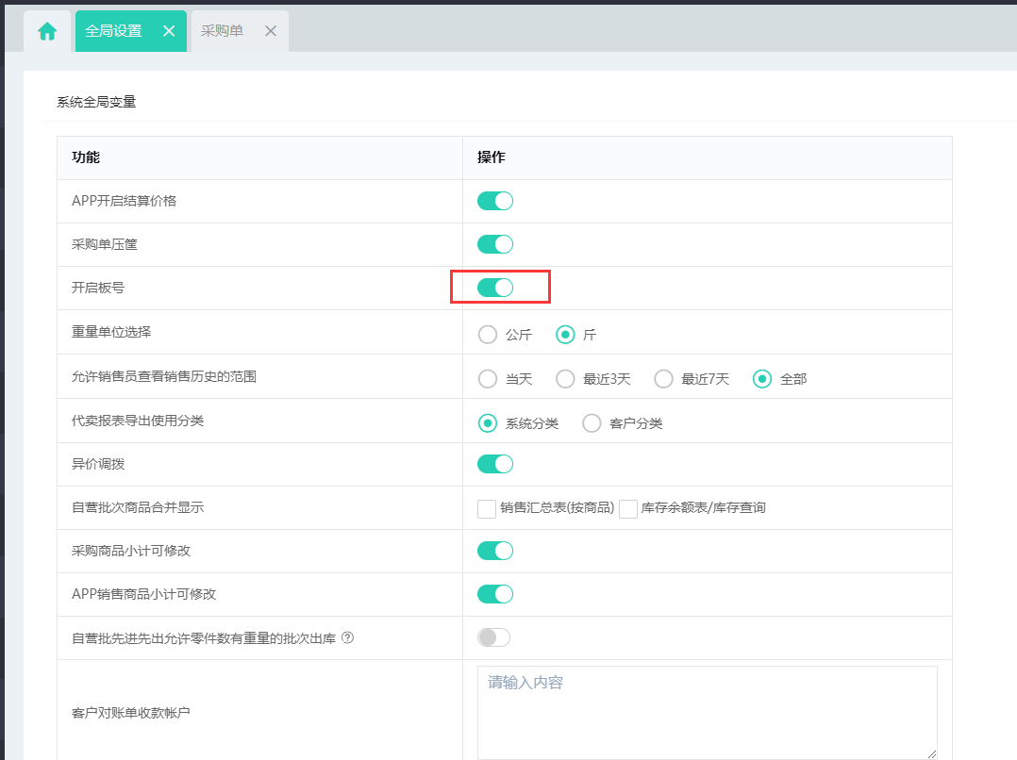Click help icon beside 自营批先进先出 setting
1017x760 pixels.
click(347, 638)
